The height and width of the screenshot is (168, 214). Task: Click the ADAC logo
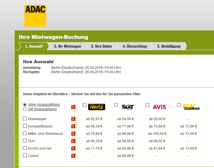pos(35,16)
